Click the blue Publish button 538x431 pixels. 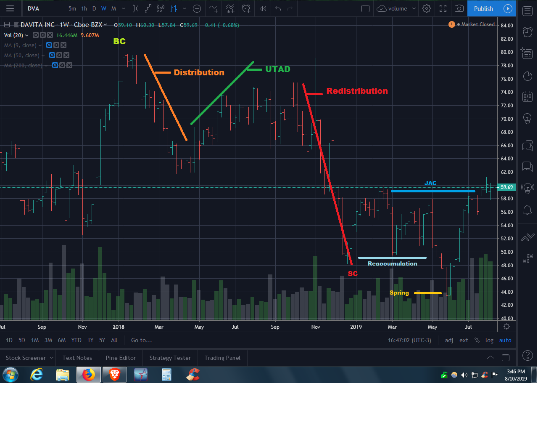pyautogui.click(x=483, y=8)
